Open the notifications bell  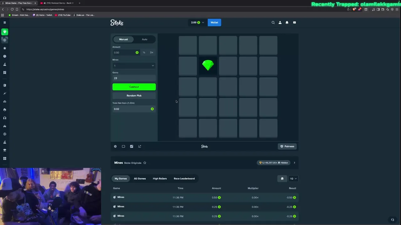[287, 22]
